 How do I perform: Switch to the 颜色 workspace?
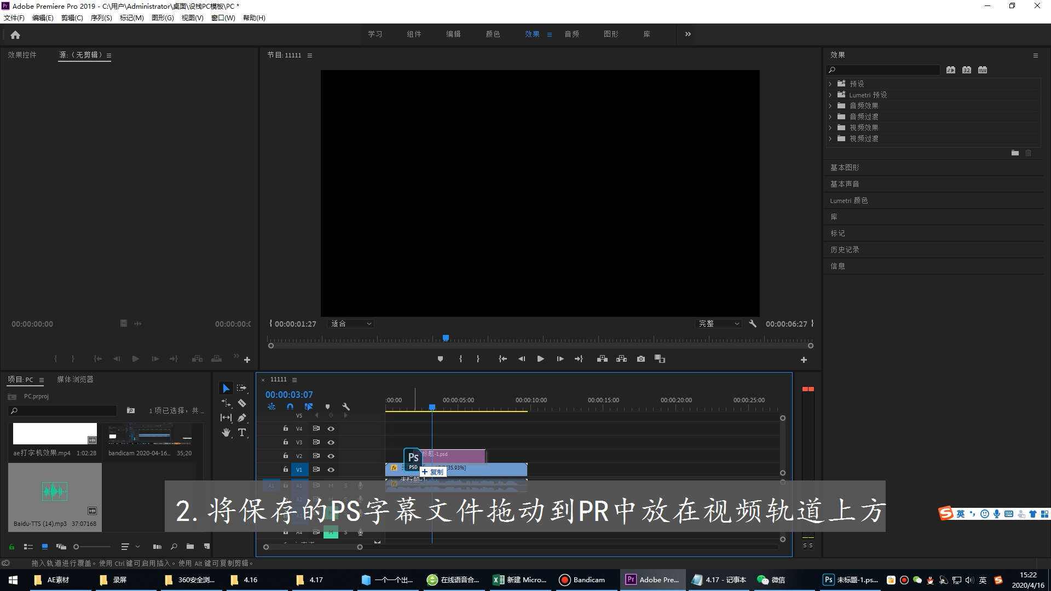pyautogui.click(x=493, y=34)
